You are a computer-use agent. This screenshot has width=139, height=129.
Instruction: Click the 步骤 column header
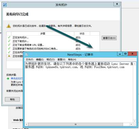coord(43,34)
